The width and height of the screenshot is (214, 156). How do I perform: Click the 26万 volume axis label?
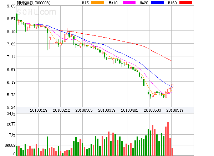(x=11, y=124)
